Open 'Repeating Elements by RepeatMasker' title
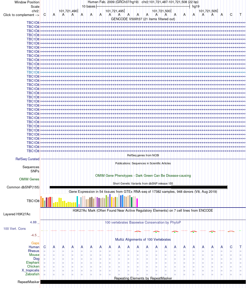Image resolution: width=246 pixels, height=288 pixels. 143,278
